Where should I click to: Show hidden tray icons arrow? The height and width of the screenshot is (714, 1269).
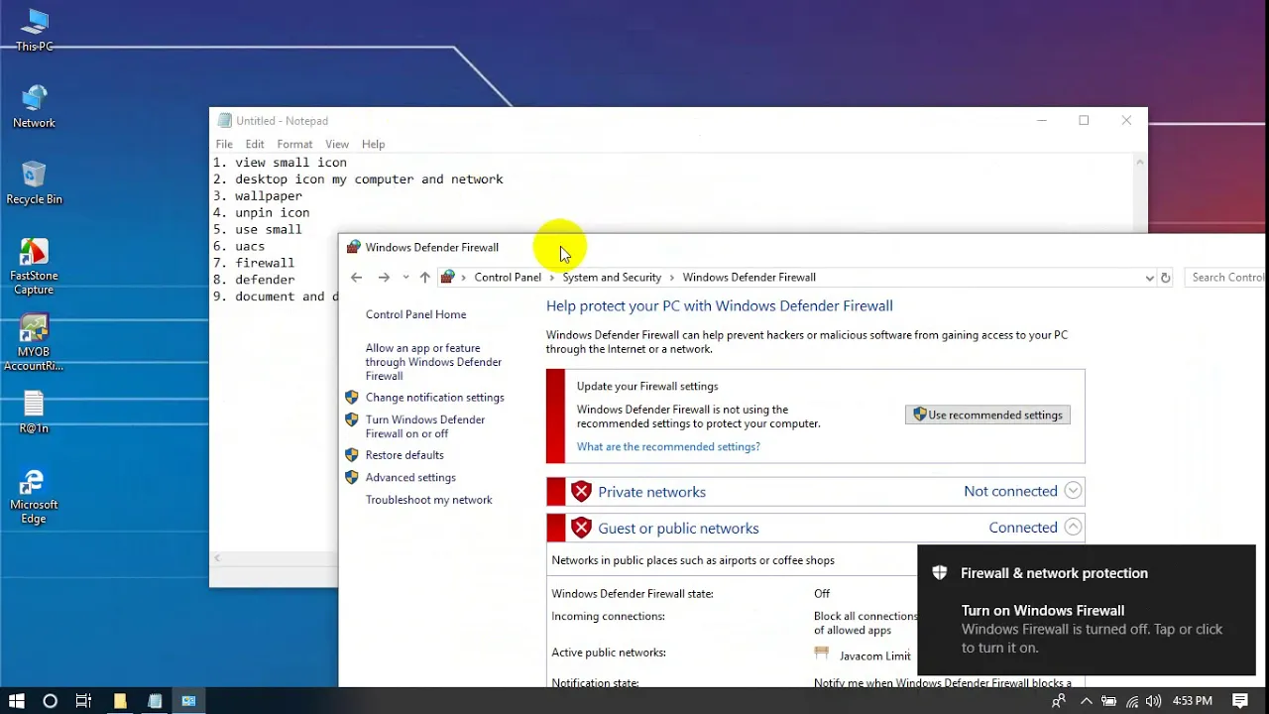(1087, 701)
